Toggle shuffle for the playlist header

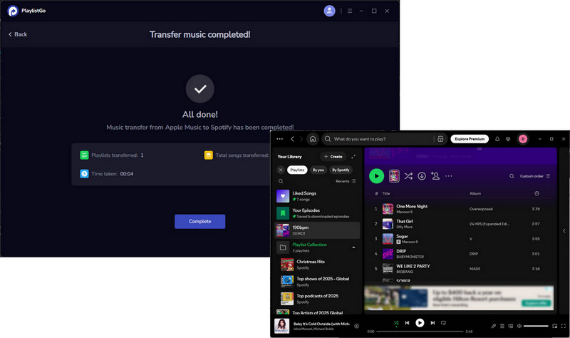click(408, 176)
